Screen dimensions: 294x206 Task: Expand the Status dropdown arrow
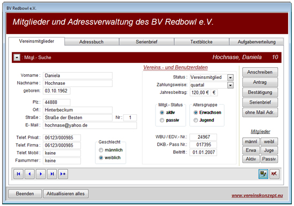(x=230, y=77)
